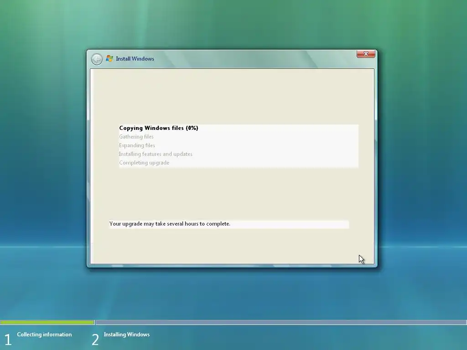The height and width of the screenshot is (350, 467).
Task: Select the 'Copying Windows files (0%)' line
Action: (159, 128)
